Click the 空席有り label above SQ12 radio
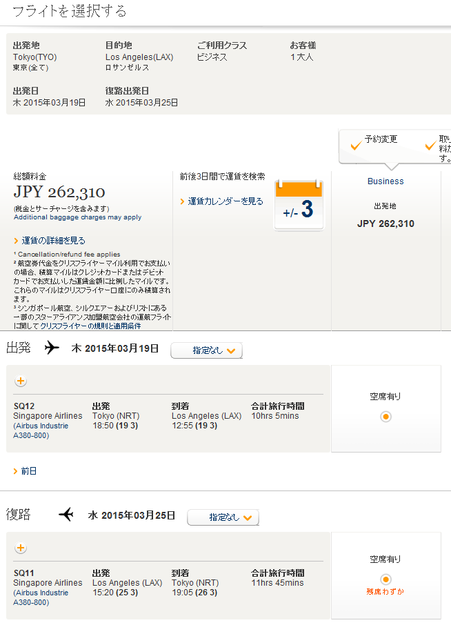This screenshot has width=451, height=625. pos(385,397)
